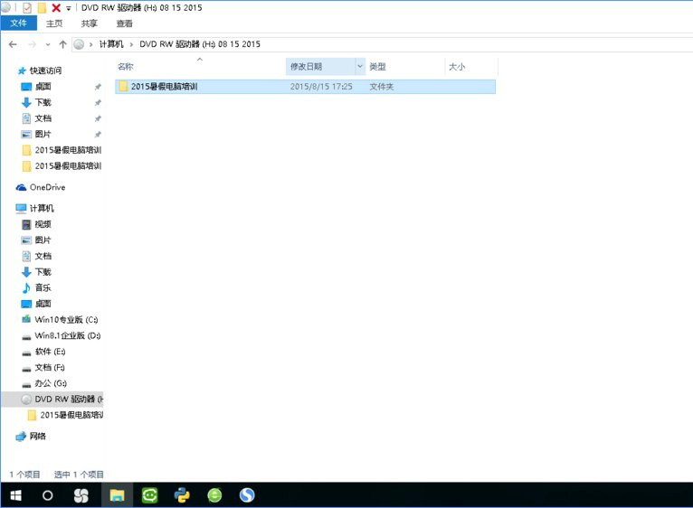
Task: Click the pin icon beside quick access 桌面
Action: [98, 87]
